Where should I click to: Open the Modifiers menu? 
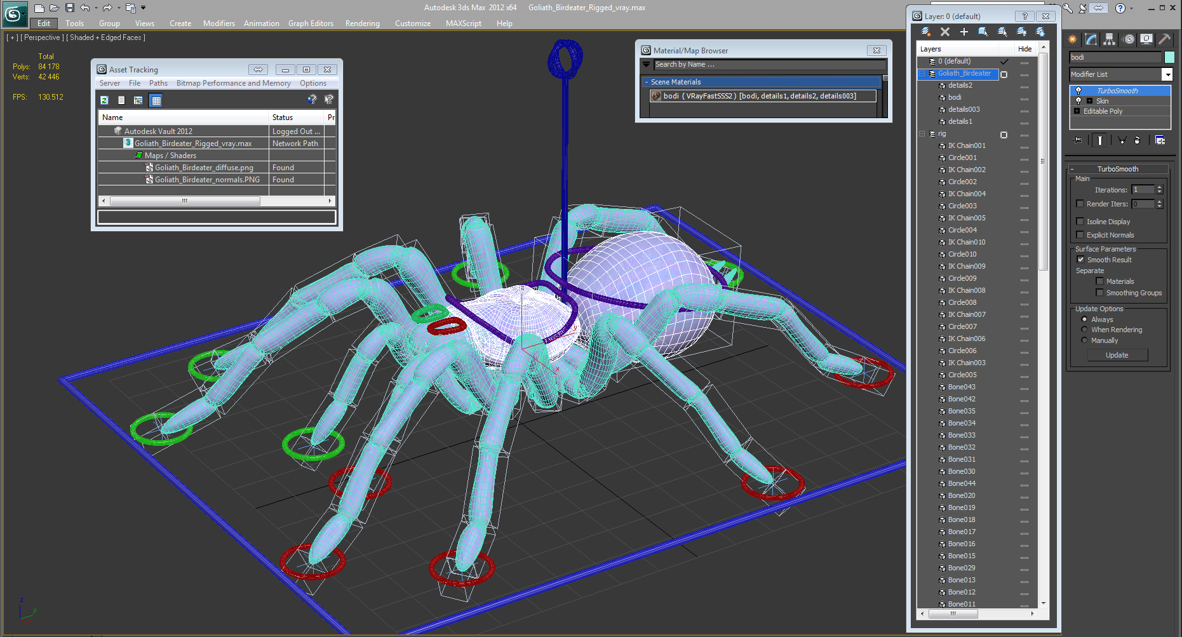[x=219, y=23]
